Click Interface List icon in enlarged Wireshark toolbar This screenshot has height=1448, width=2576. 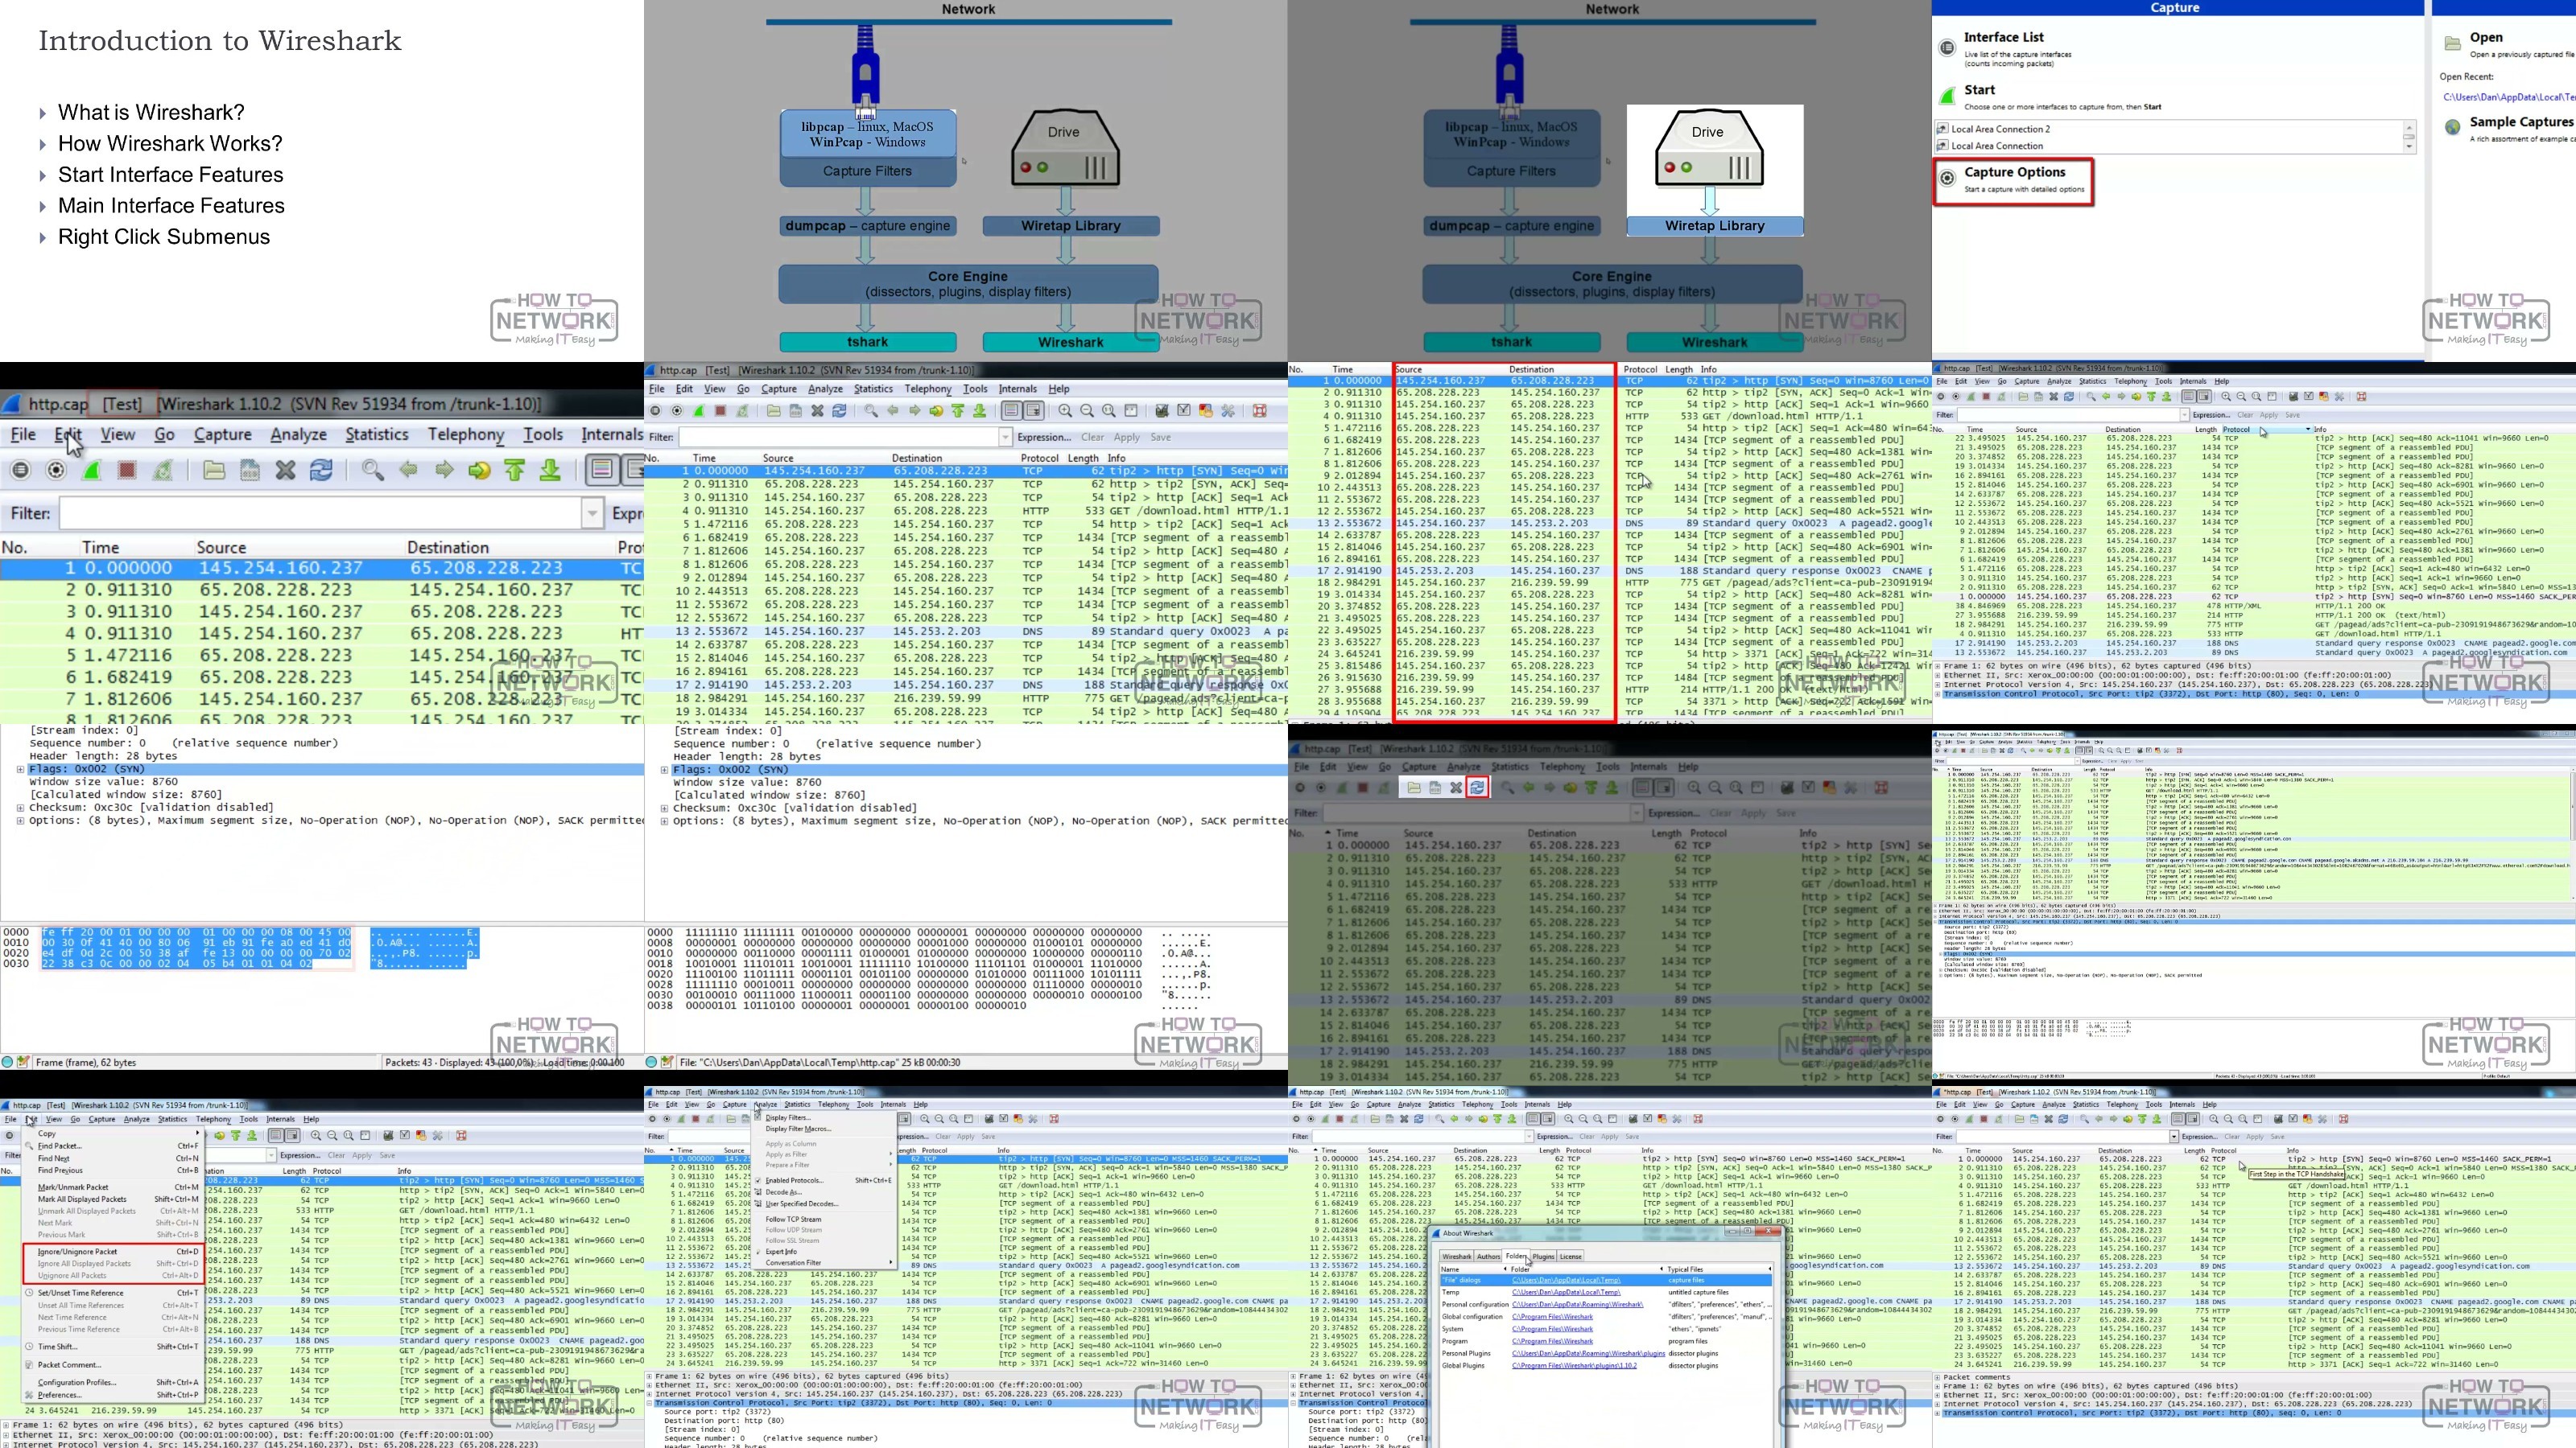click(x=20, y=470)
